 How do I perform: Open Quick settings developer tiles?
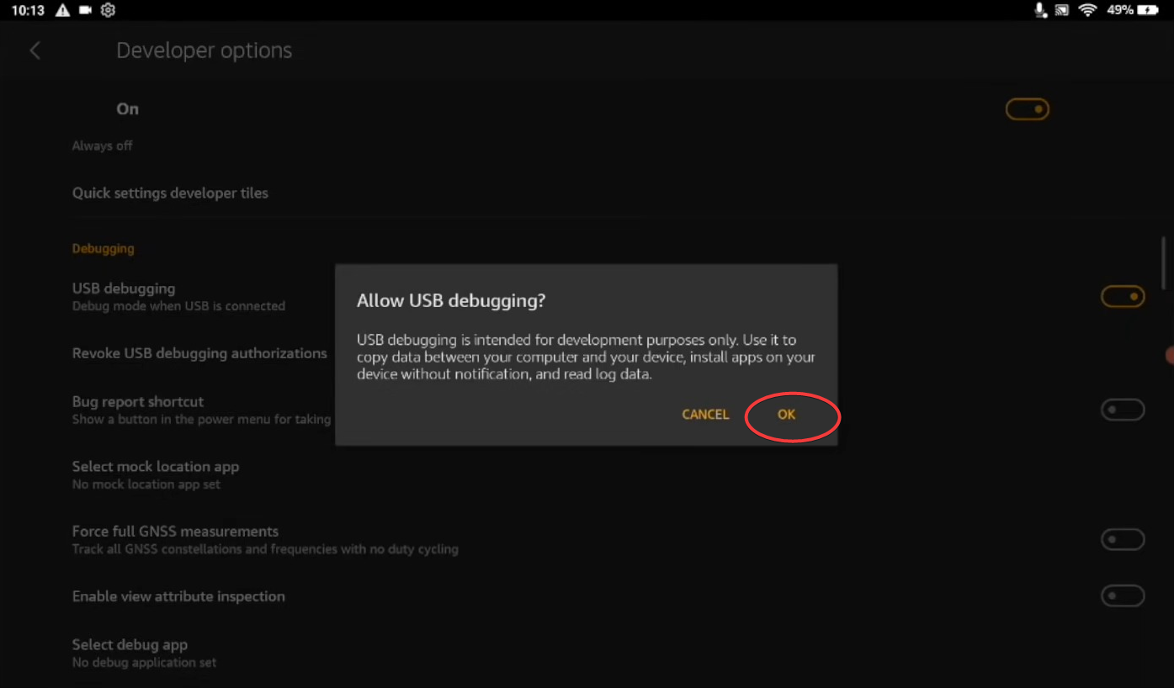(x=170, y=193)
